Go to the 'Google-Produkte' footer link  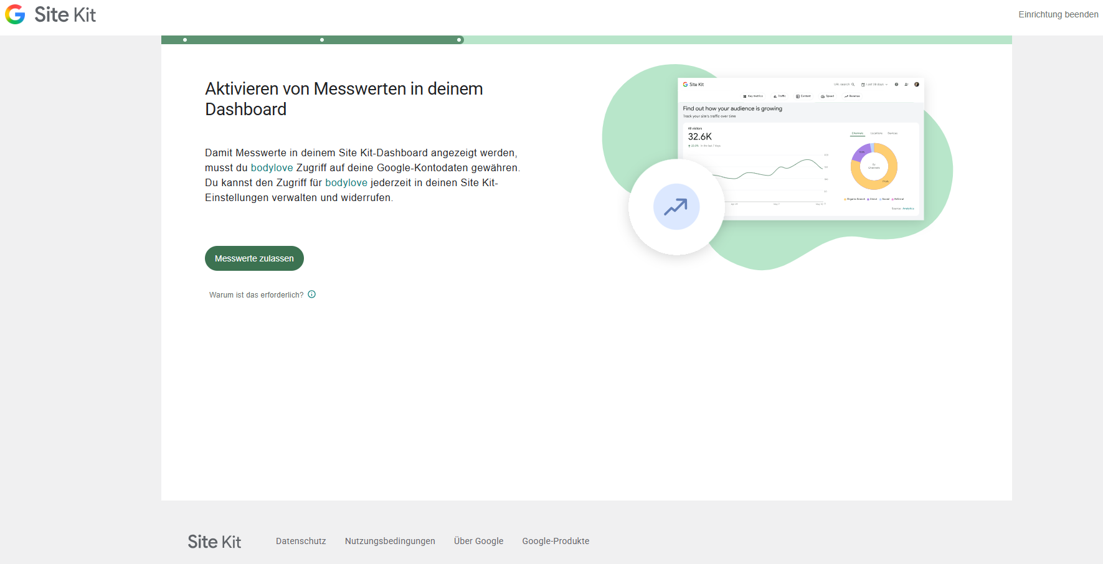pyautogui.click(x=556, y=541)
